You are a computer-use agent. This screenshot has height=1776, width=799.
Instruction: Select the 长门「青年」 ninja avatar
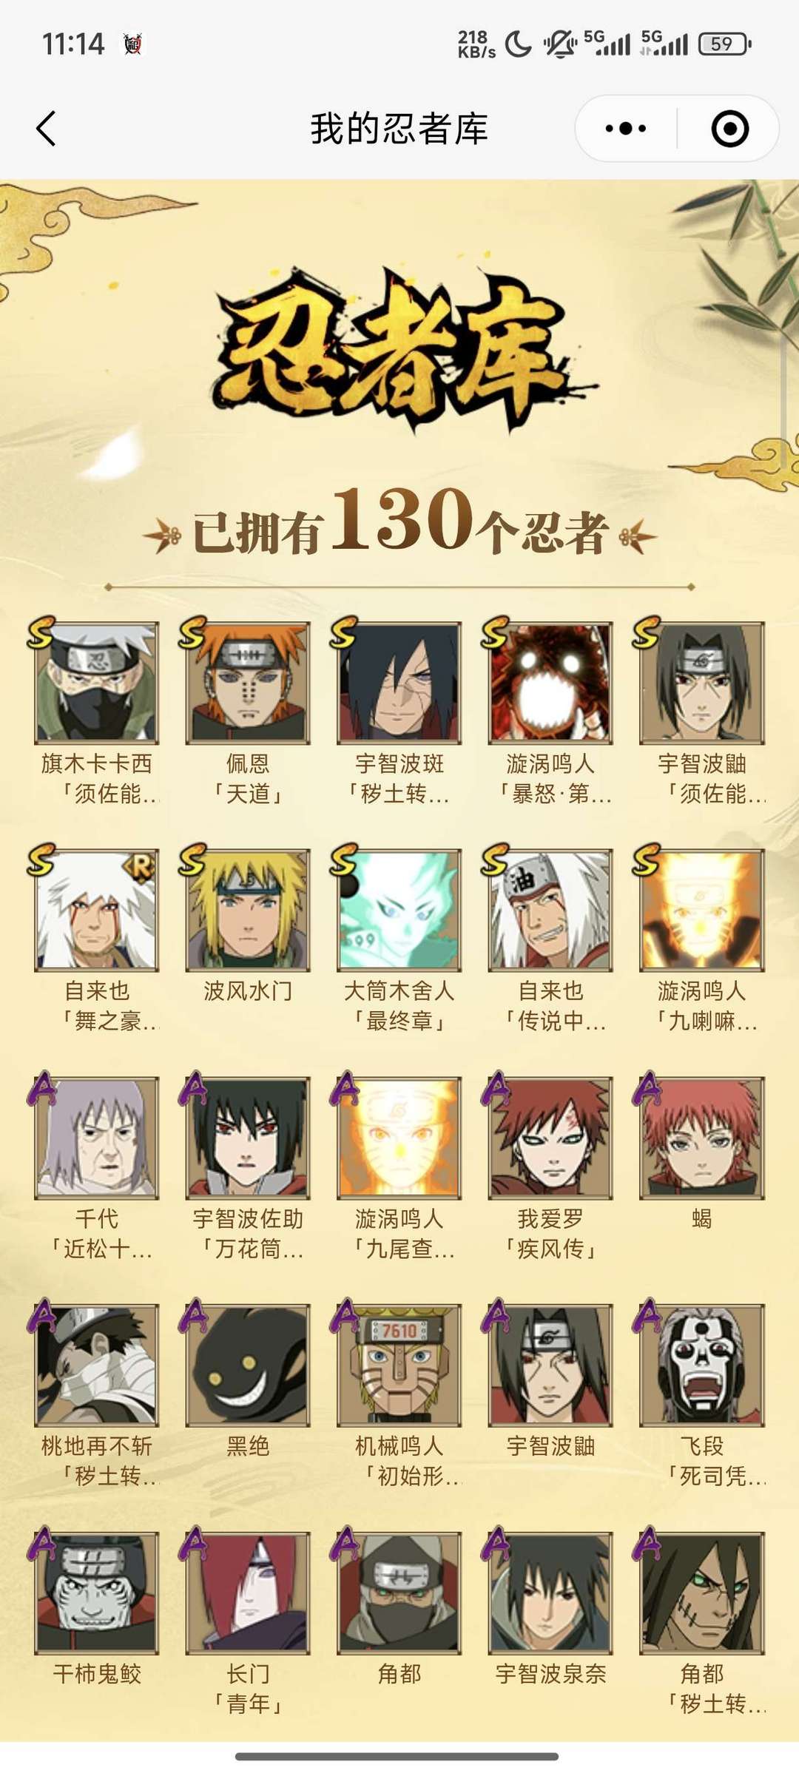pyautogui.click(x=248, y=1593)
